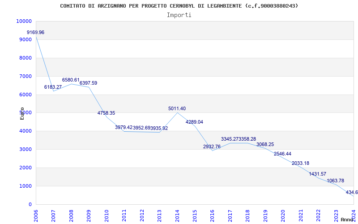
Task: Click the 4758.35 data label
Action: 106,113
